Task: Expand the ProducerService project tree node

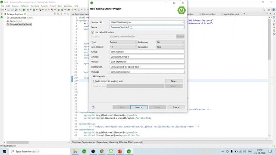Action: [x=5, y=24]
